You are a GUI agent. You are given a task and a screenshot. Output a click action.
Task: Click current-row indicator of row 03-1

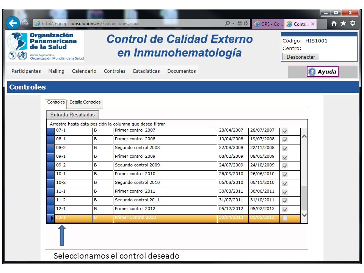click(50, 218)
